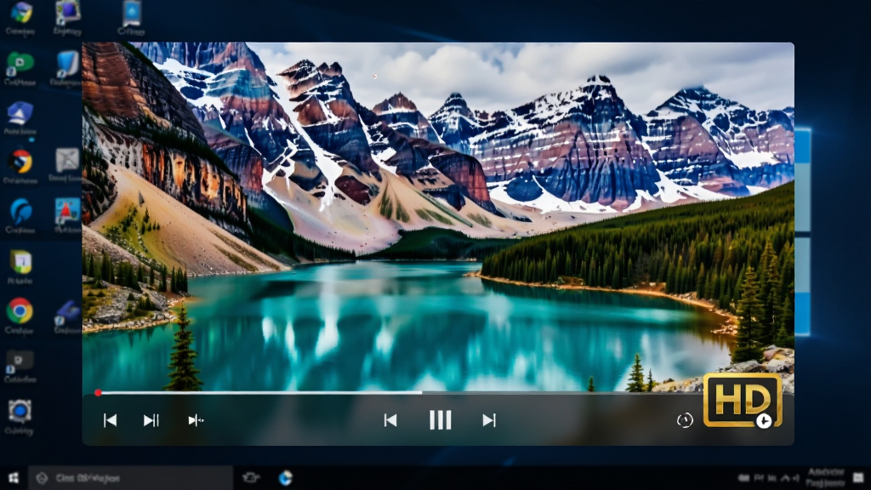Click the taskbar search box
This screenshot has height=490, width=871.
(x=130, y=478)
